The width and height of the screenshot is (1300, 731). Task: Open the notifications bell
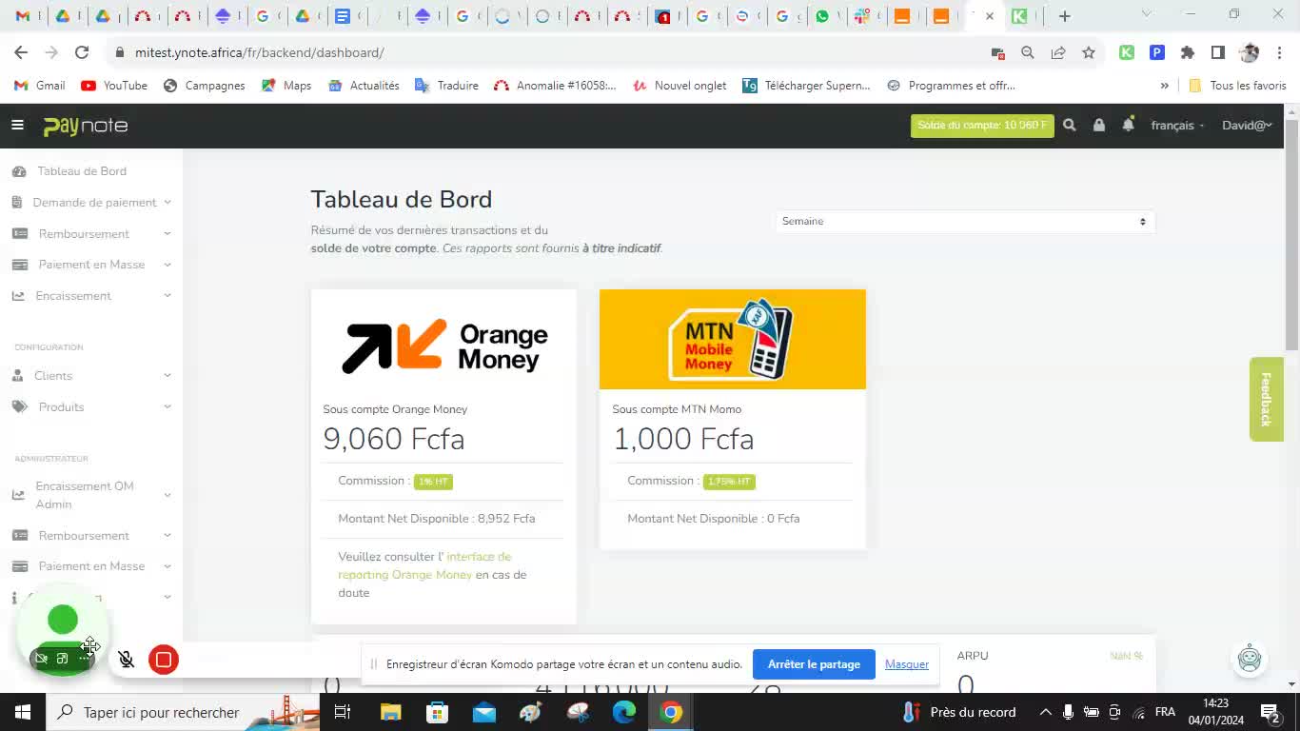[1128, 125]
